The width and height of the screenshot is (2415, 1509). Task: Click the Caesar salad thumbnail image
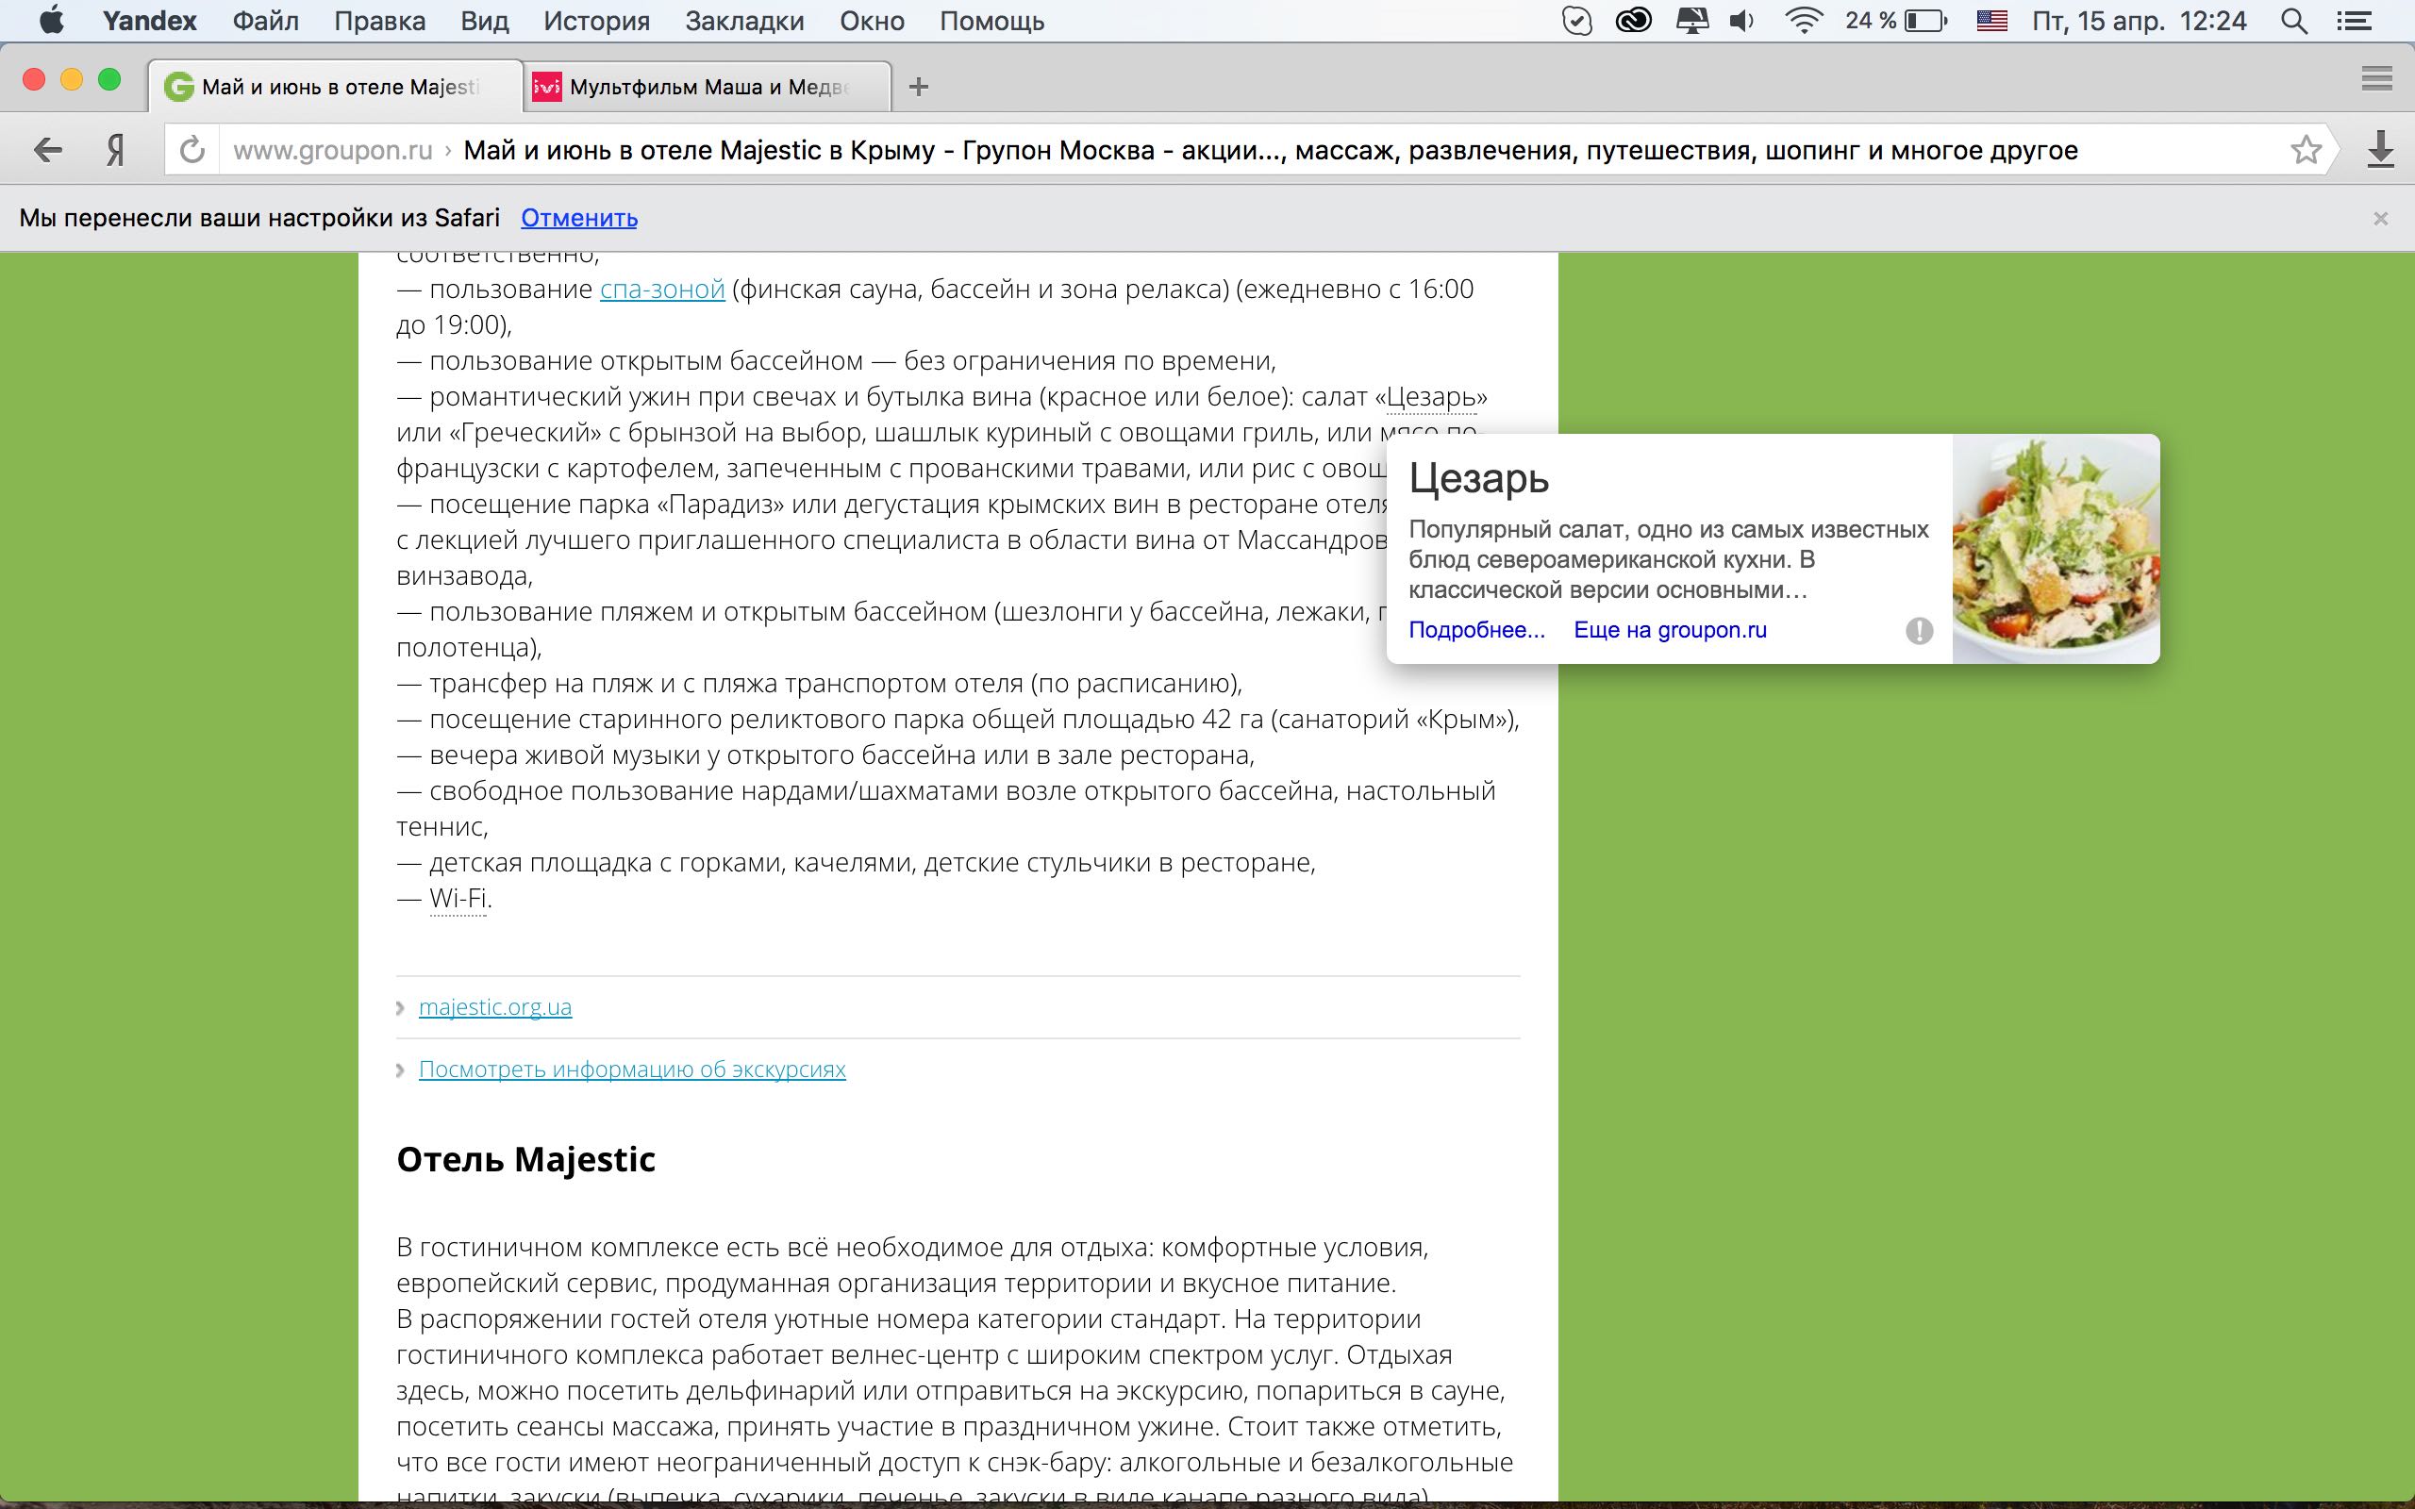(x=2056, y=549)
